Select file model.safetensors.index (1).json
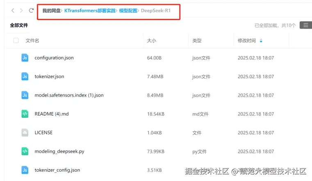The width and height of the screenshot is (312, 181). [x=69, y=95]
